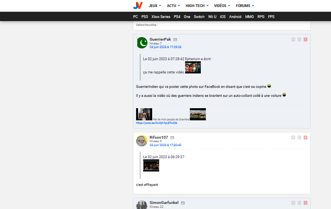Open the PS4 platform section
Screen dimensions: 331x209
(177, 17)
